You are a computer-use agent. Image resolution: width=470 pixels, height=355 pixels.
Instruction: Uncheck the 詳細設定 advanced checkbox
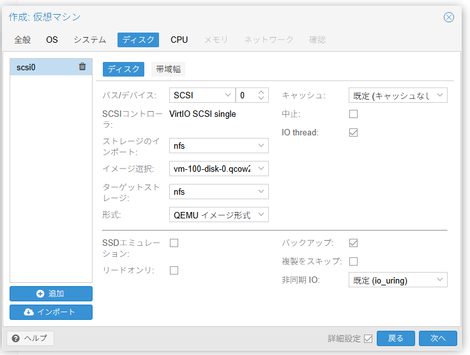[x=368, y=338]
